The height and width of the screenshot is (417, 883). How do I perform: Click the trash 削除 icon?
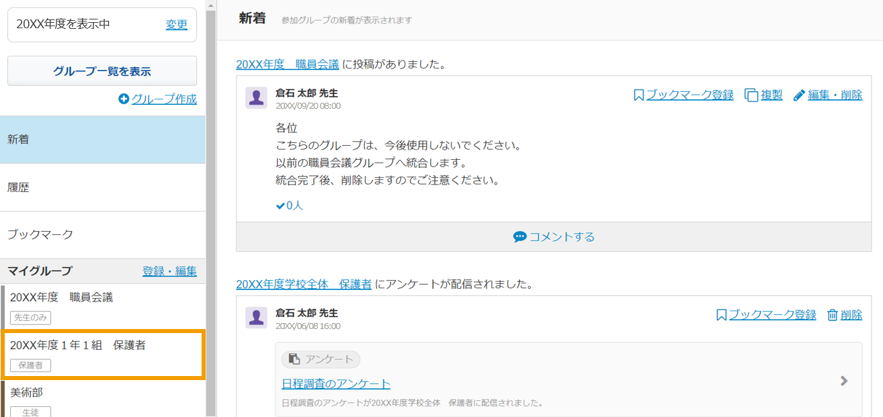[x=832, y=315]
